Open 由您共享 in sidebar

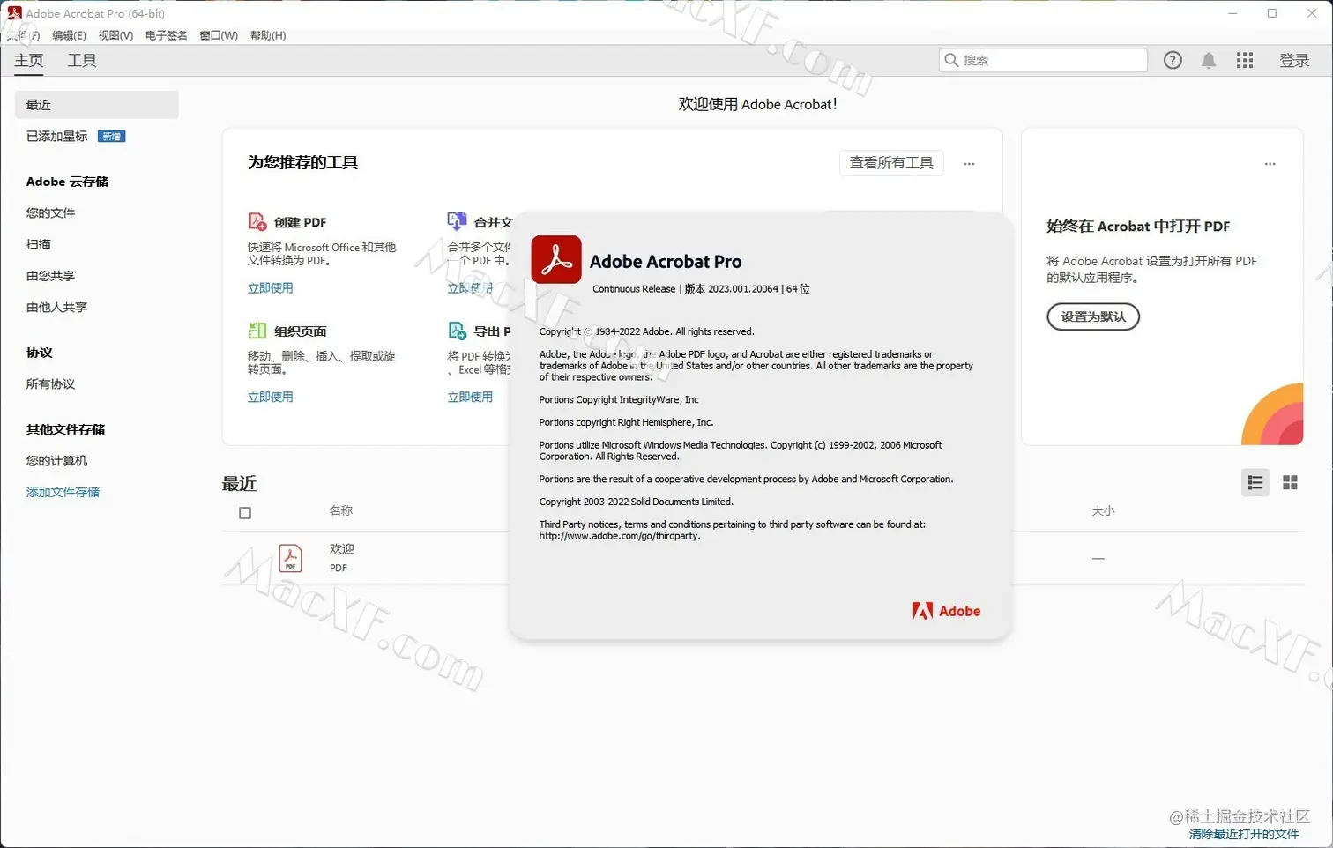pos(50,276)
